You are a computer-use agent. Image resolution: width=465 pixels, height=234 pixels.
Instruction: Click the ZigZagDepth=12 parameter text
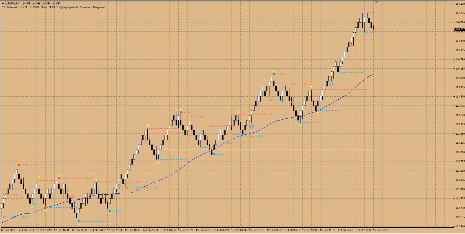point(69,7)
